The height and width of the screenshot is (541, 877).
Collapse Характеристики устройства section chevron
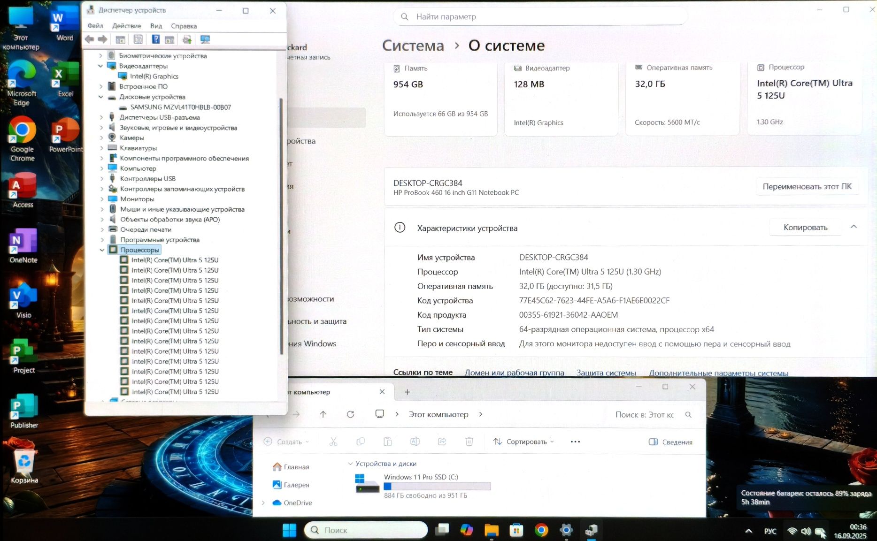[854, 227]
